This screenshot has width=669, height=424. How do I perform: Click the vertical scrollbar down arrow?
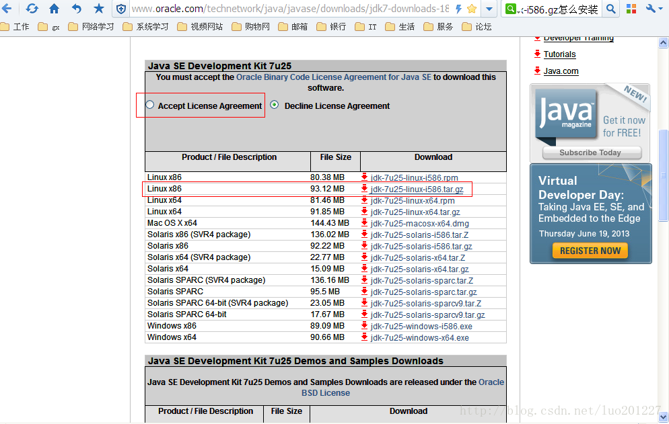[x=663, y=416]
